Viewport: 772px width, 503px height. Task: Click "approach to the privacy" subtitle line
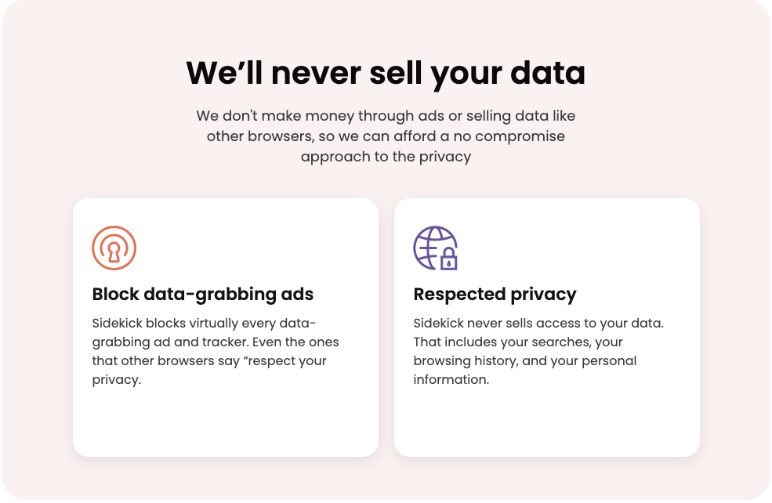click(386, 157)
